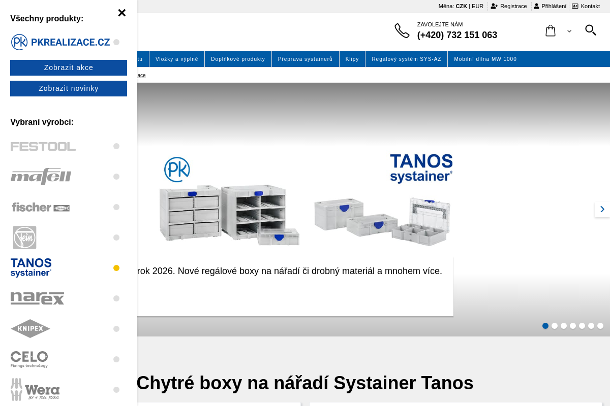This screenshot has height=406, width=610.
Task: Click the Registrace user-plus icon
Action: point(494,6)
